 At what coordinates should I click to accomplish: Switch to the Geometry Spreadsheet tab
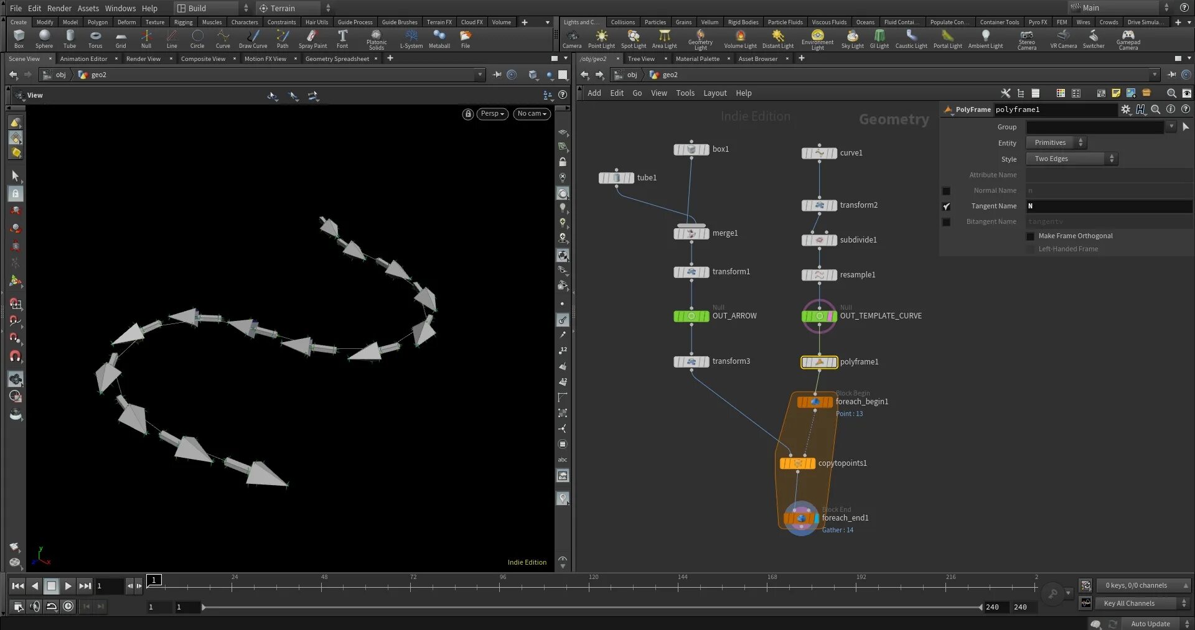point(337,59)
